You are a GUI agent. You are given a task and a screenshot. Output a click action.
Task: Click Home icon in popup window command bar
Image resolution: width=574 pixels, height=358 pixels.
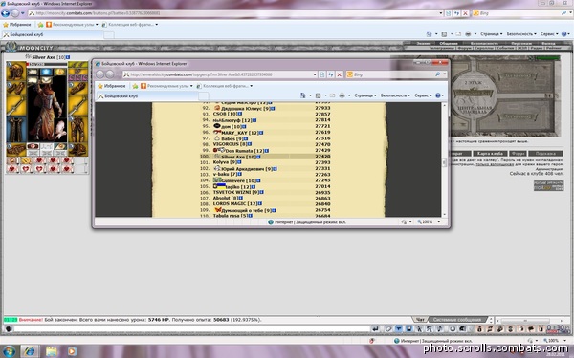pos(302,95)
